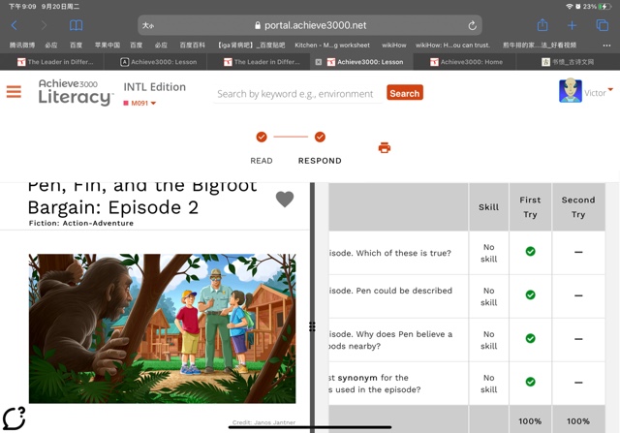Open the chat feedback bubble icon

[x=15, y=418]
